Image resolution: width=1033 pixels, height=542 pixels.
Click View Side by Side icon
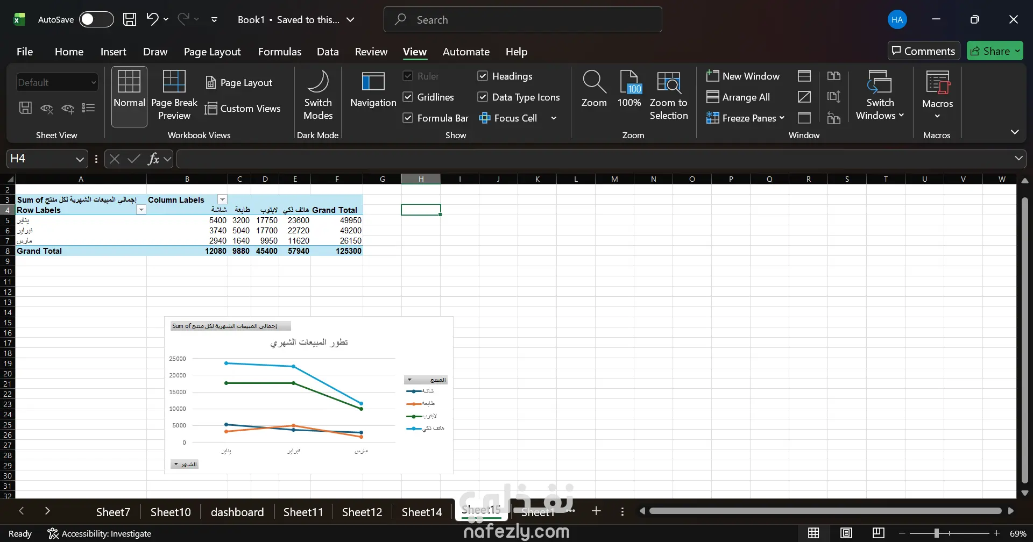(834, 76)
